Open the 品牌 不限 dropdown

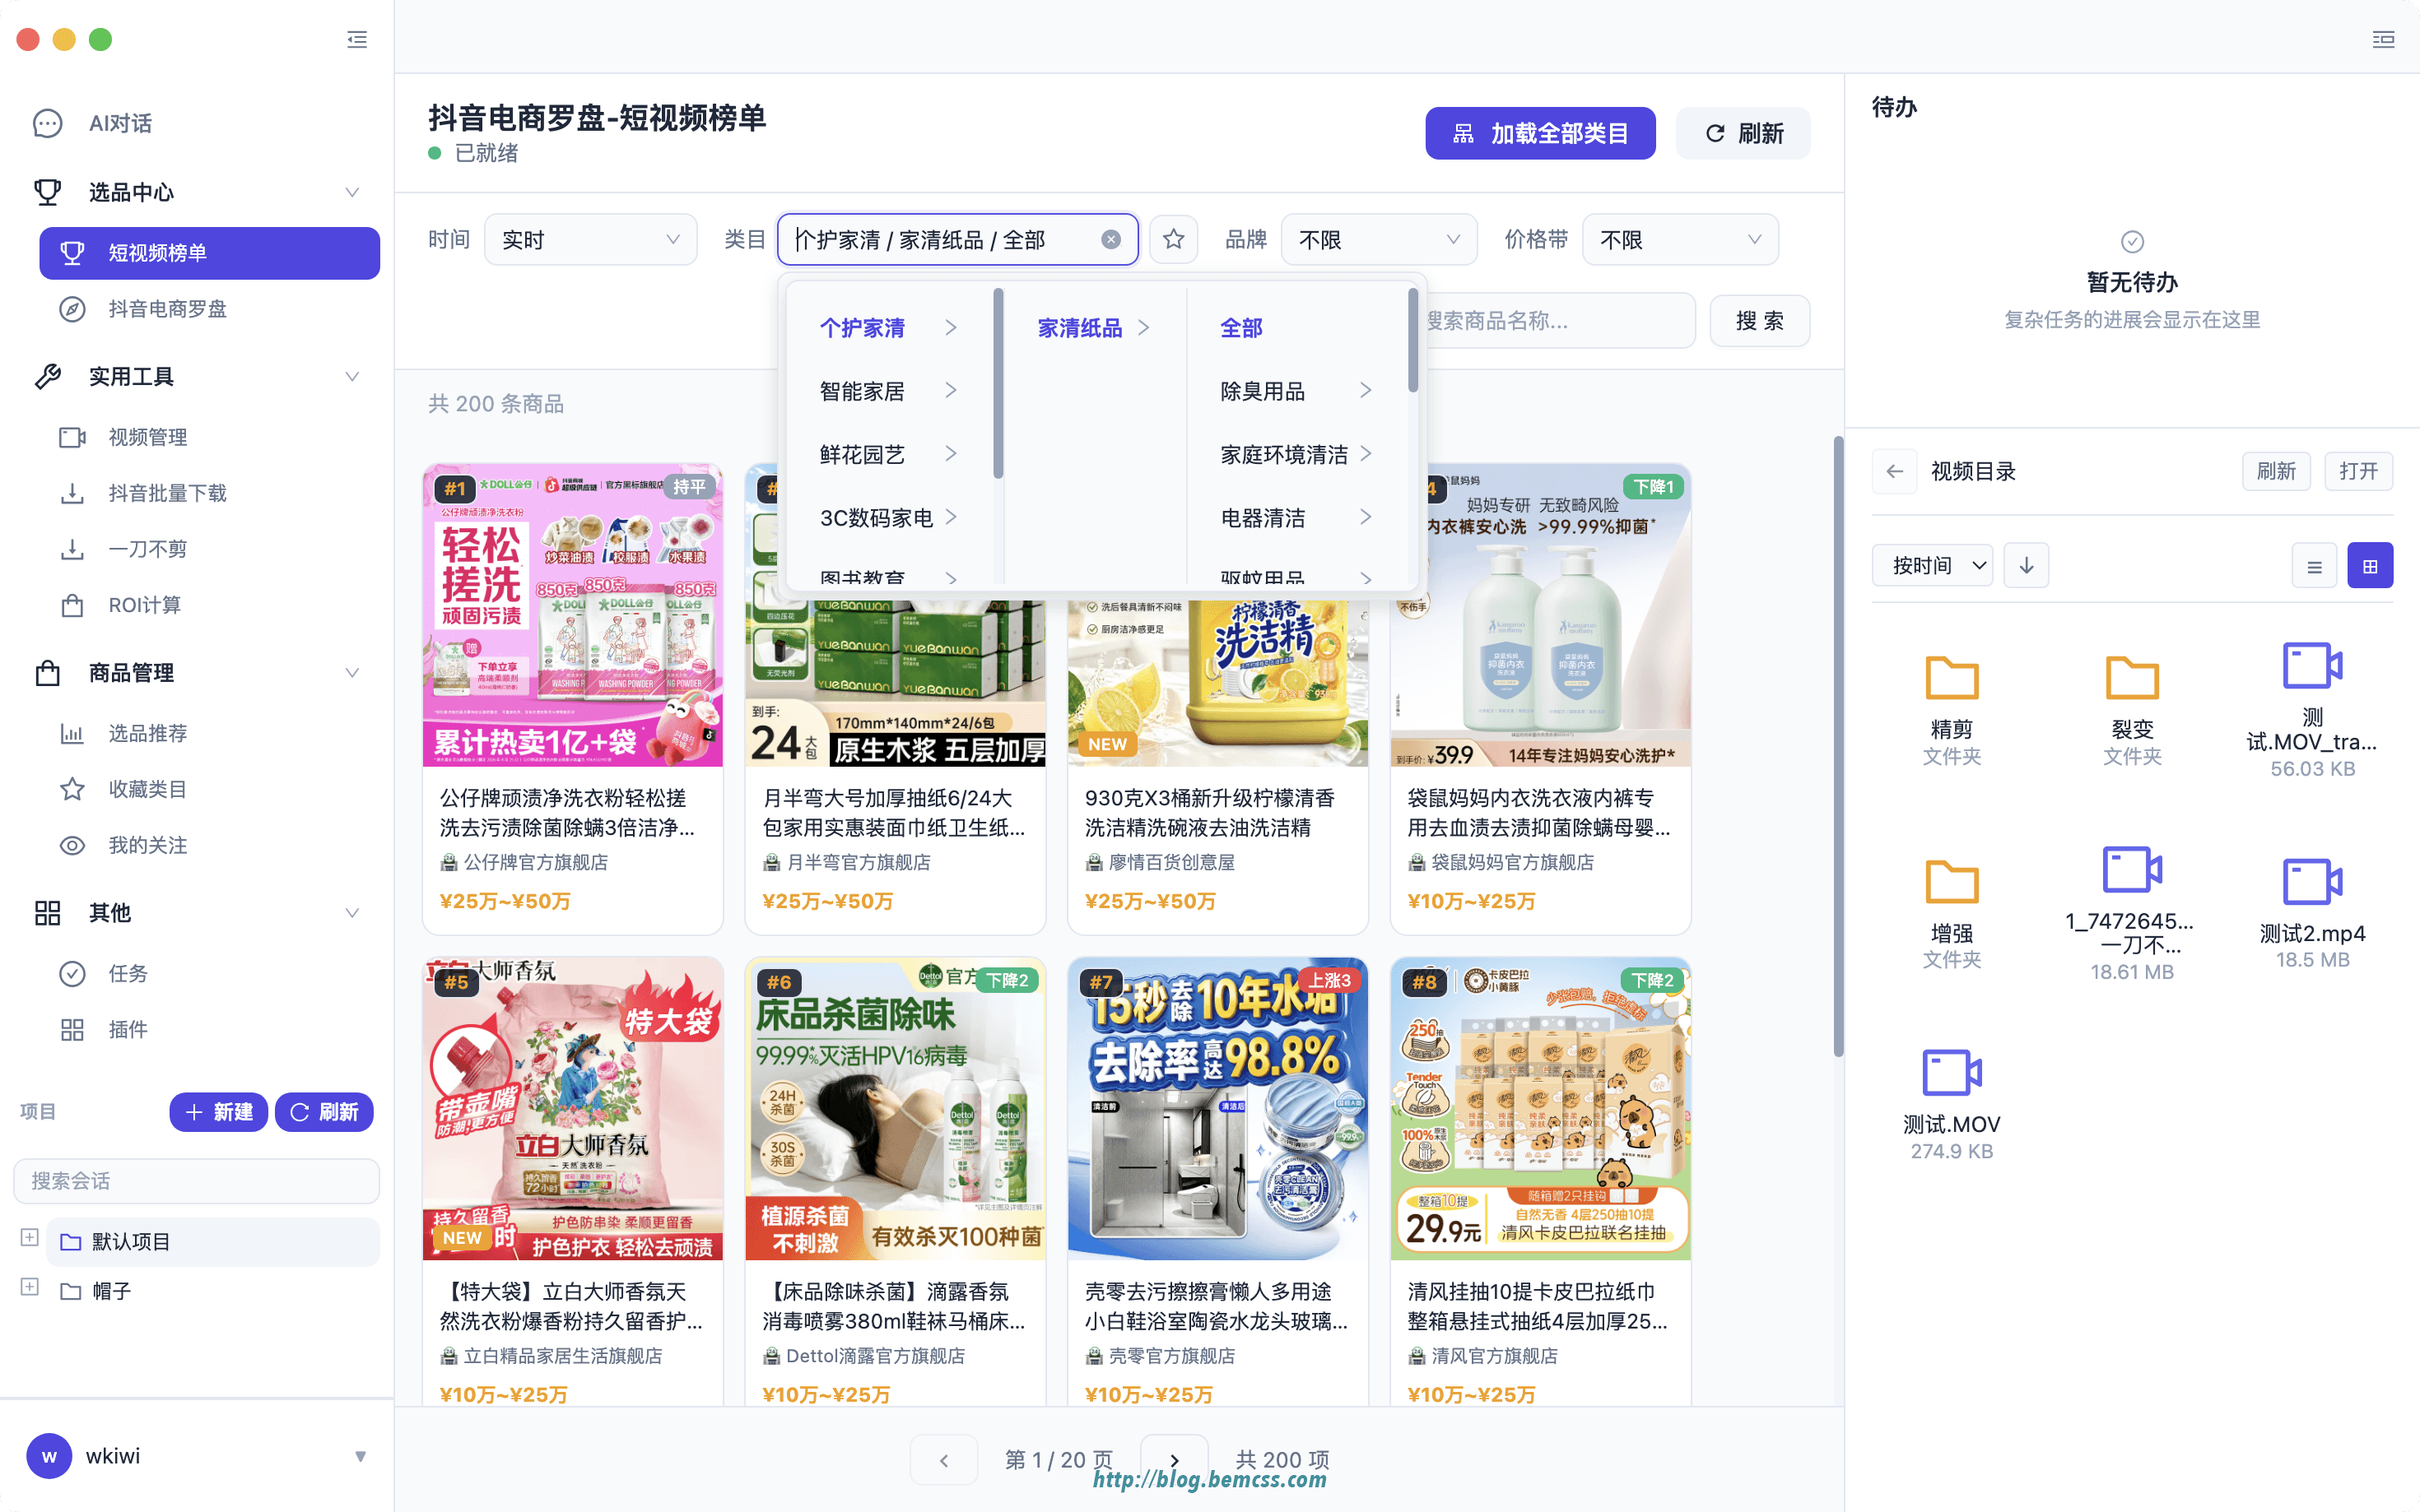[x=1379, y=239]
